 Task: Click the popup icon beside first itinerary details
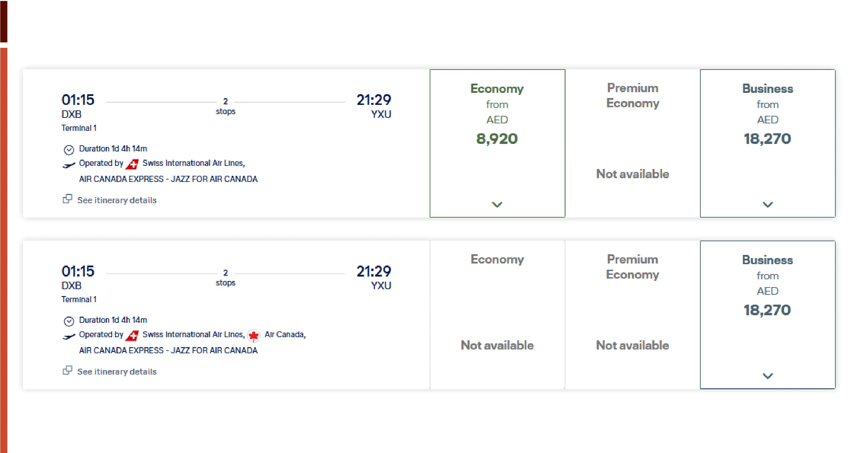68,199
